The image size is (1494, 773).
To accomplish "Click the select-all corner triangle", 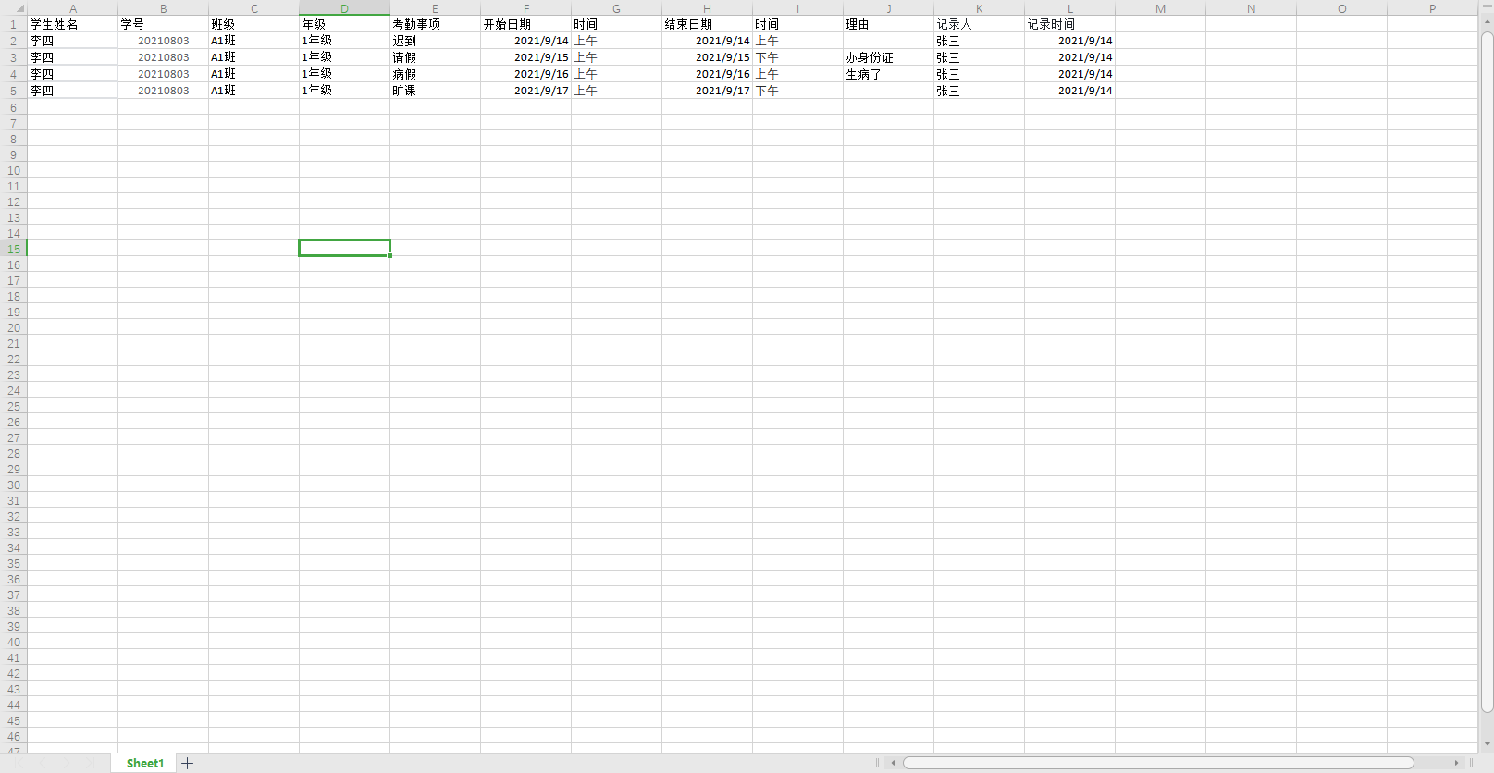I will point(19,8).
